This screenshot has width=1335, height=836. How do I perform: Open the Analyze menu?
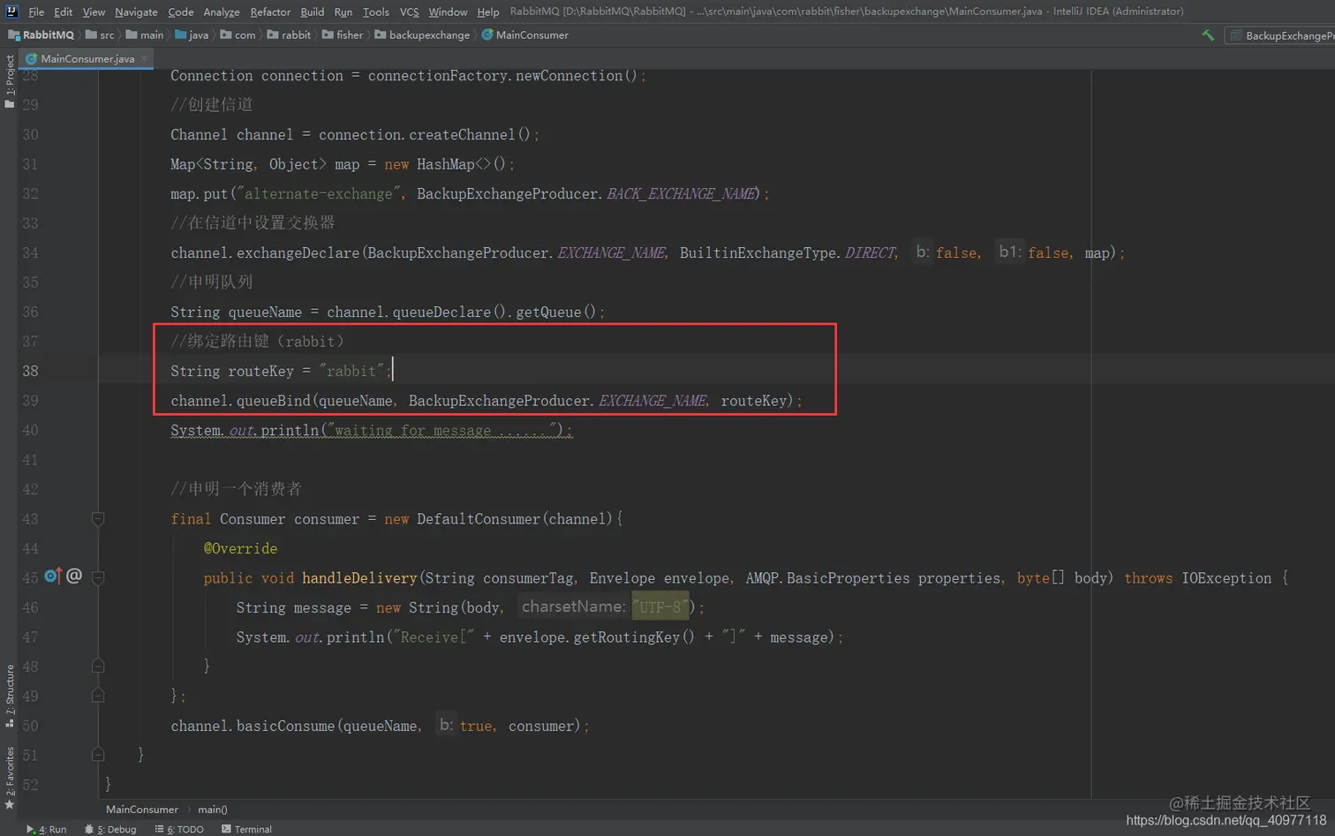click(x=222, y=11)
